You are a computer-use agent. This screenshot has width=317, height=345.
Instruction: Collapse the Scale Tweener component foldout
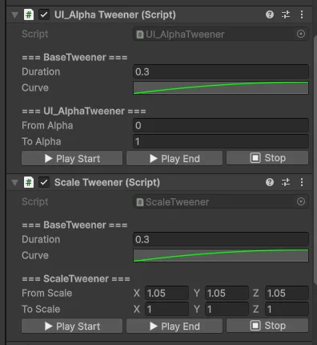pos(15,183)
